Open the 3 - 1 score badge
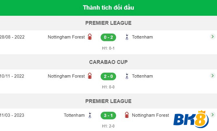This screenshot has height=131, width=217. coord(109,115)
